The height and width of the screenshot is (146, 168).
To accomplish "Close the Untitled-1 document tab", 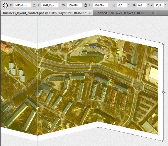I will [x=153, y=13].
